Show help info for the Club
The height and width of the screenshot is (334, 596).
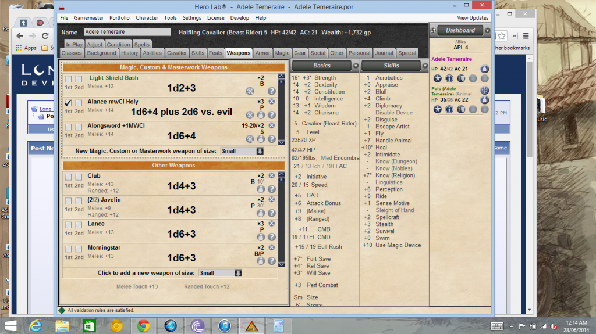tap(271, 189)
